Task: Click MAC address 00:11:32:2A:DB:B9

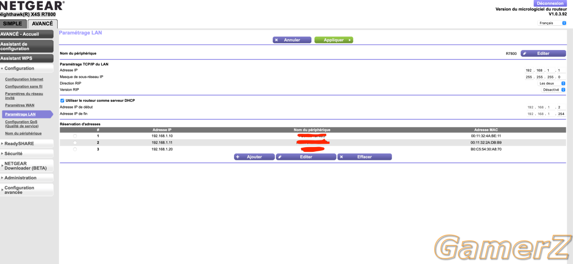Action: (486, 142)
